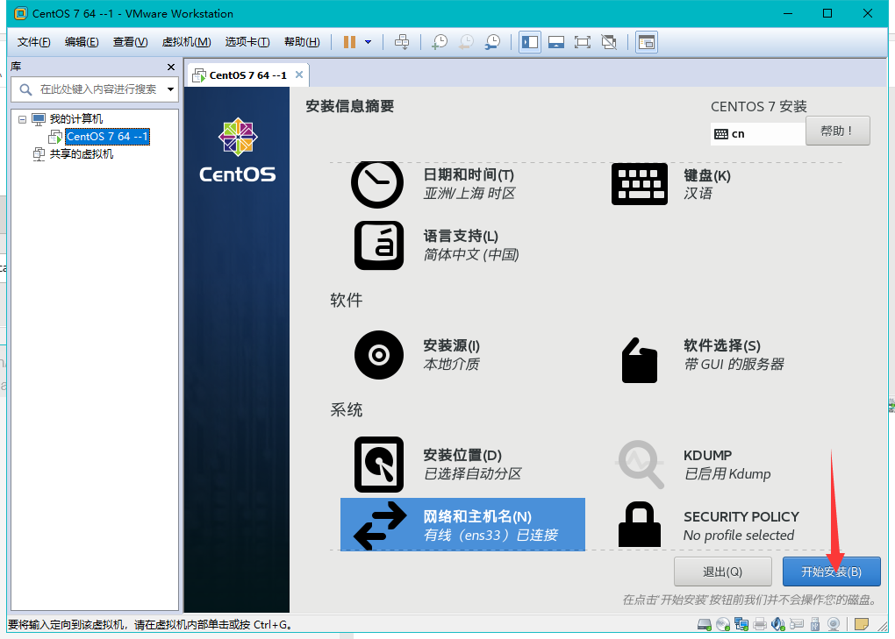Open the 选项卡(T) menu

click(247, 42)
